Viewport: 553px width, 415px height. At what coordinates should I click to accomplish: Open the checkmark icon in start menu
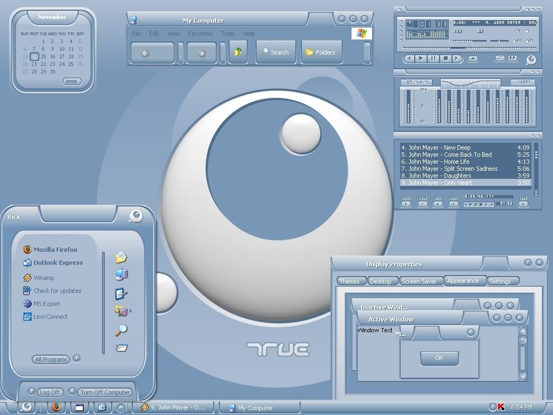121,293
